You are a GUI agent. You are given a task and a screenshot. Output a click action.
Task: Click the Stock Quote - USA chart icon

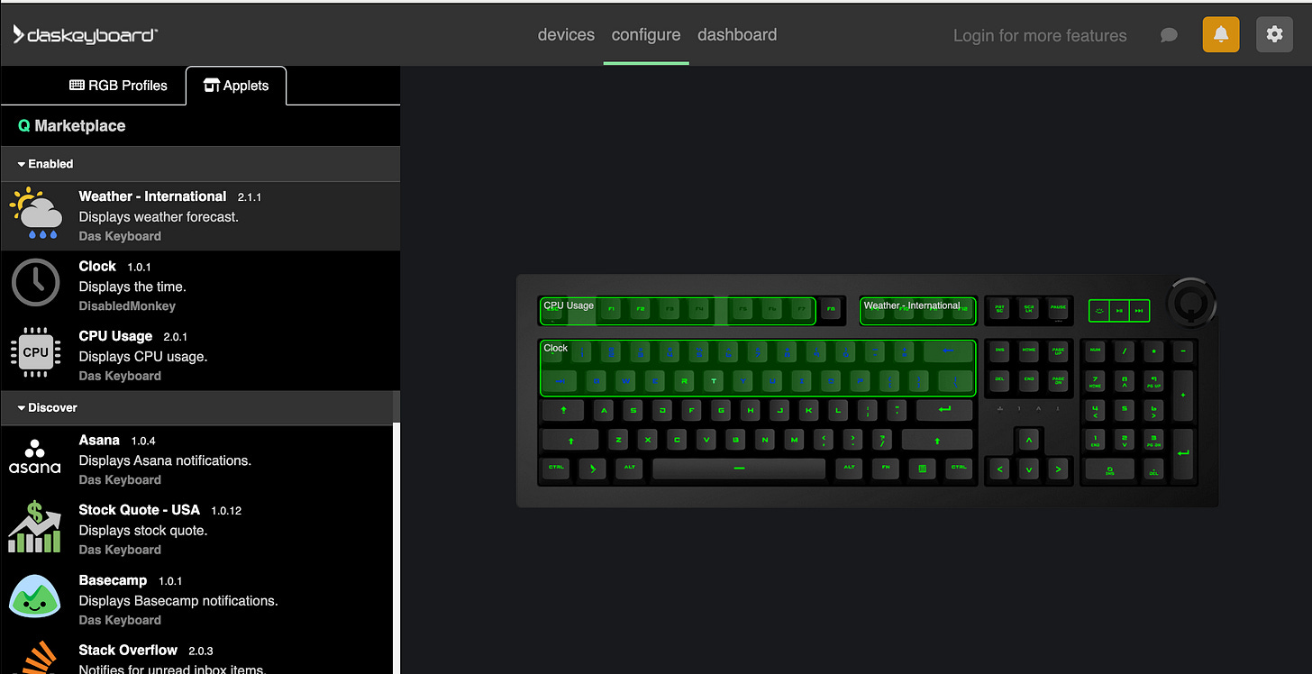click(35, 526)
